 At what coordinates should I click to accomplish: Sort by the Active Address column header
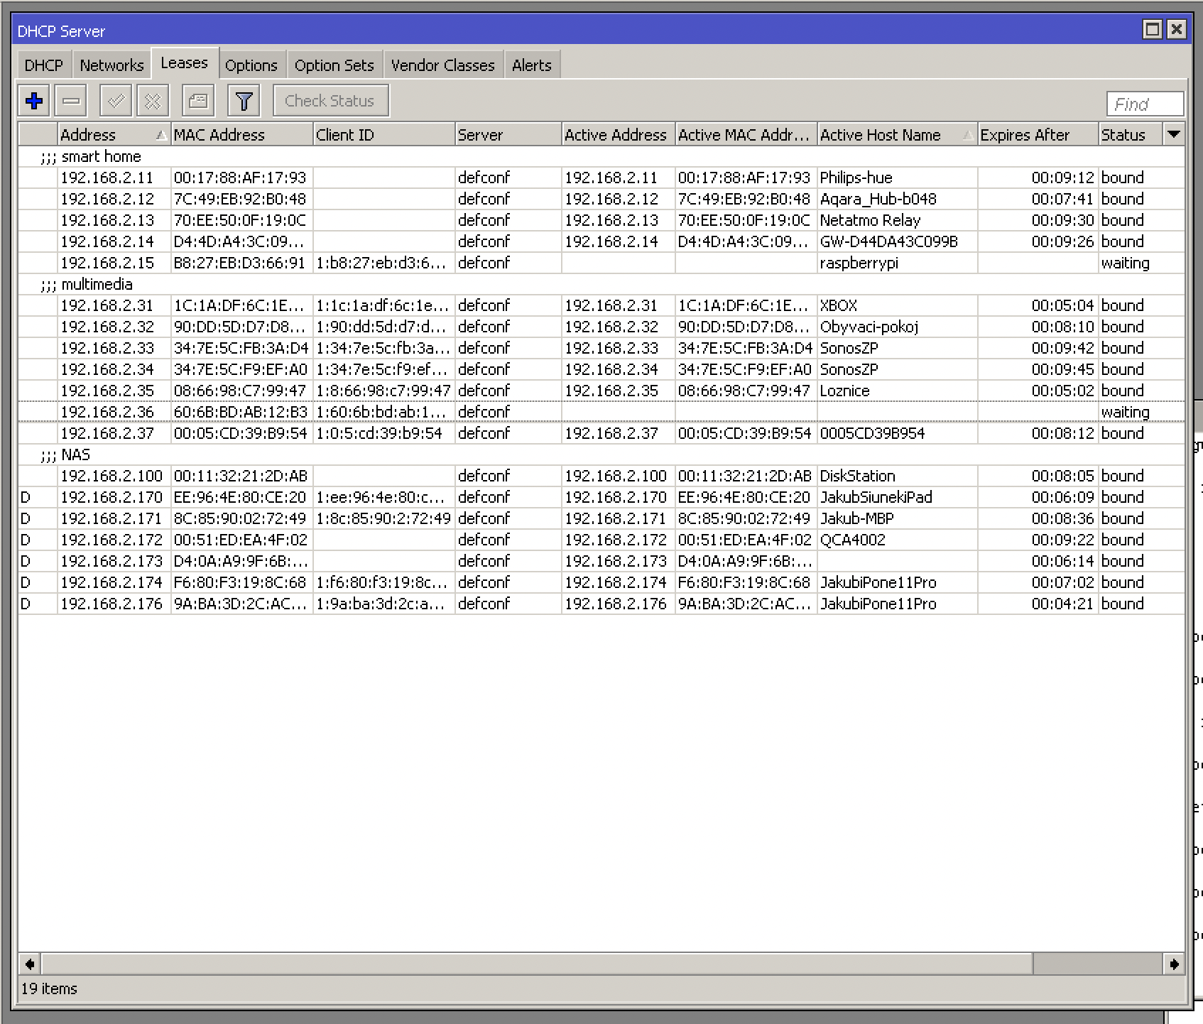tap(618, 135)
